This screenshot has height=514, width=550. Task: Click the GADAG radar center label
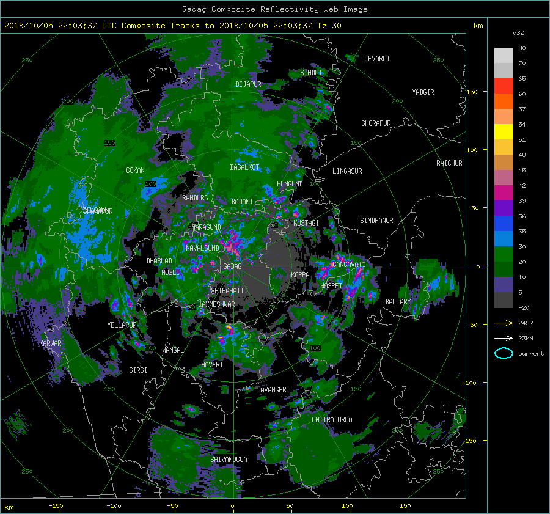tap(232, 266)
